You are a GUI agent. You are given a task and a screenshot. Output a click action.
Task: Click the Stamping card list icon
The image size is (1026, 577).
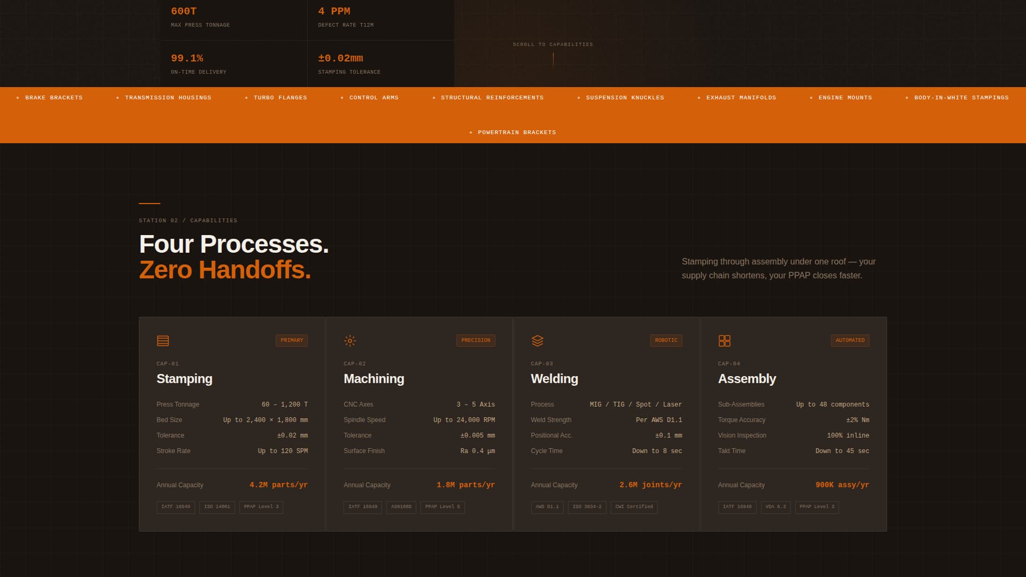point(163,341)
